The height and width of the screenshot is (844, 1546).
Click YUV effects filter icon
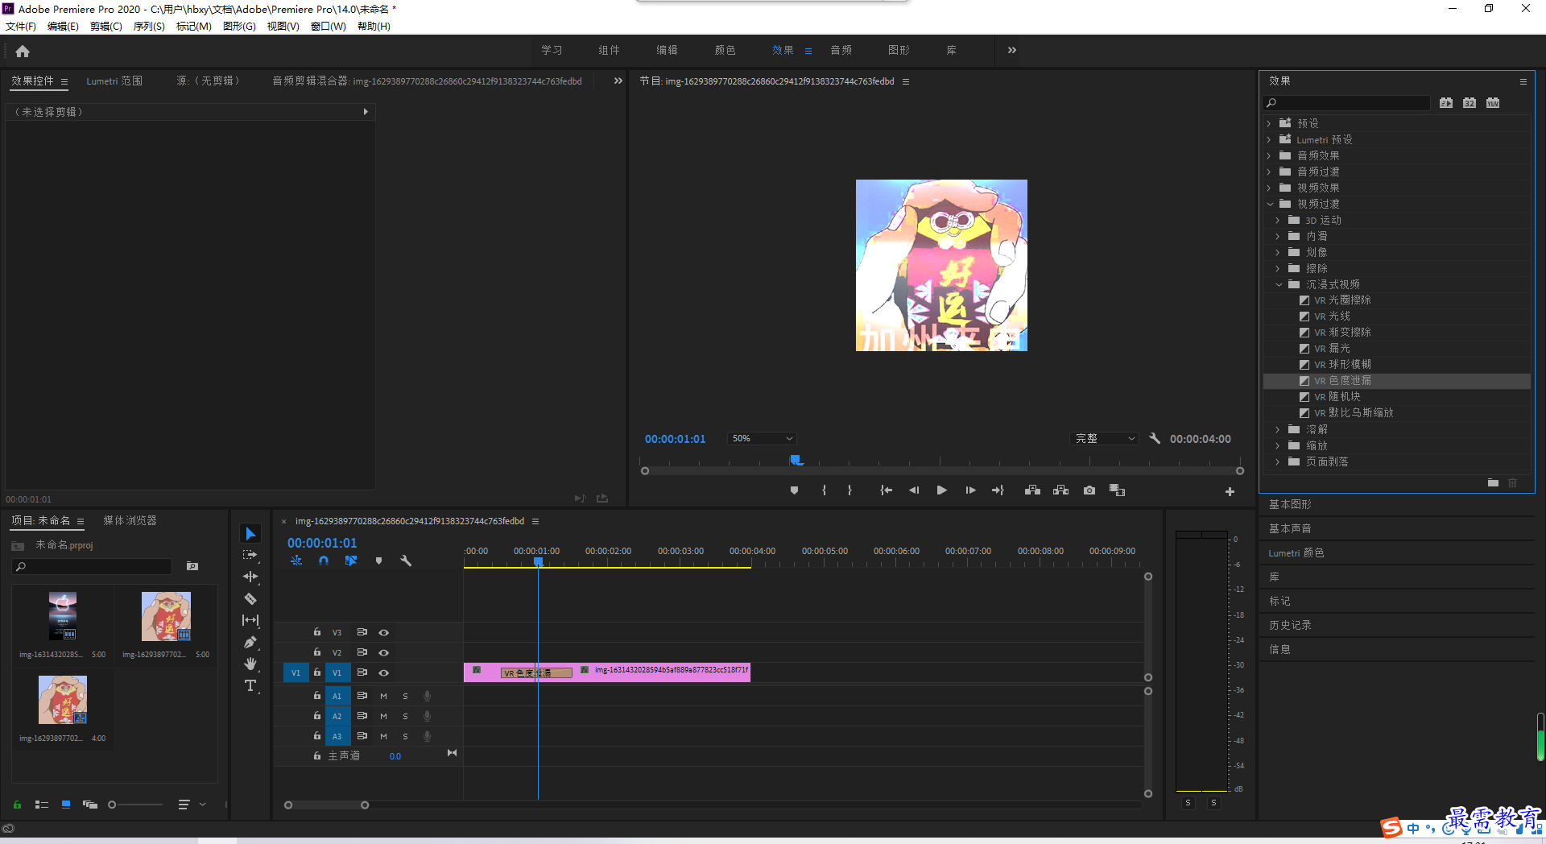pos(1493,102)
